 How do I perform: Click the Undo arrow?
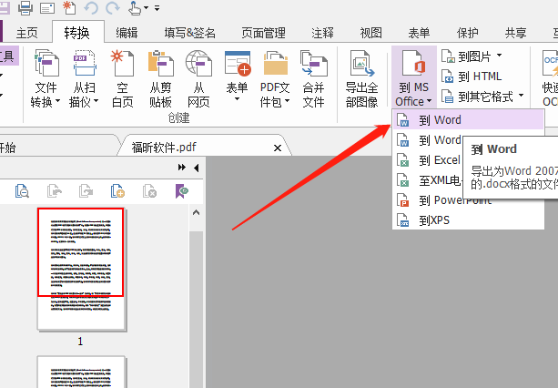point(91,8)
